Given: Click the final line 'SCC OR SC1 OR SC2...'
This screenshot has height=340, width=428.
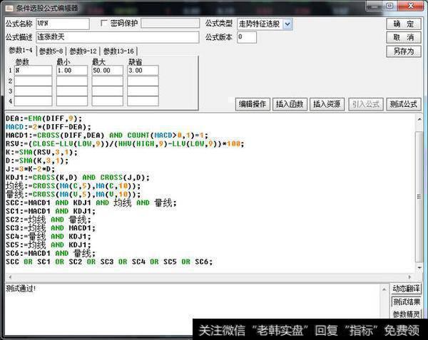Looking at the screenshot, I should click(x=109, y=262).
